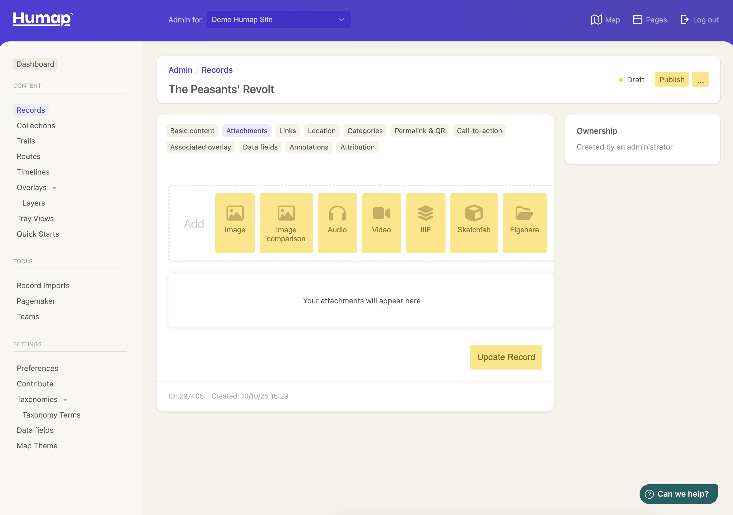Open the Map view icon
Viewport: 733px width, 515px height.
[x=596, y=20]
